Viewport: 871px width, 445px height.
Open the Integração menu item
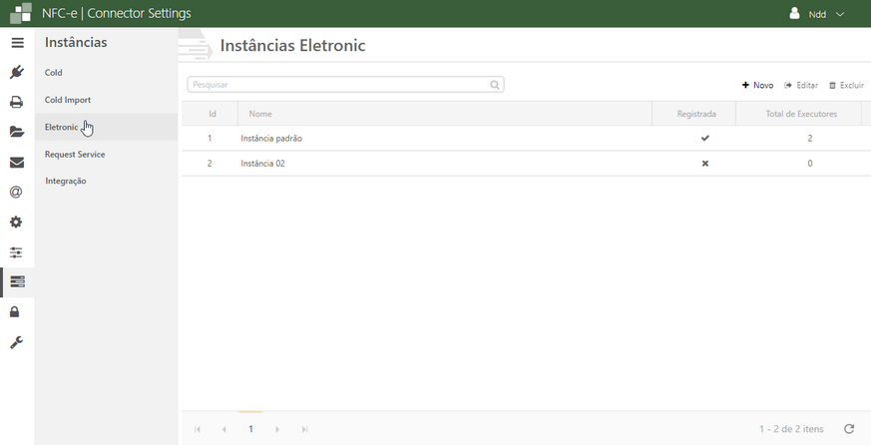coord(66,182)
